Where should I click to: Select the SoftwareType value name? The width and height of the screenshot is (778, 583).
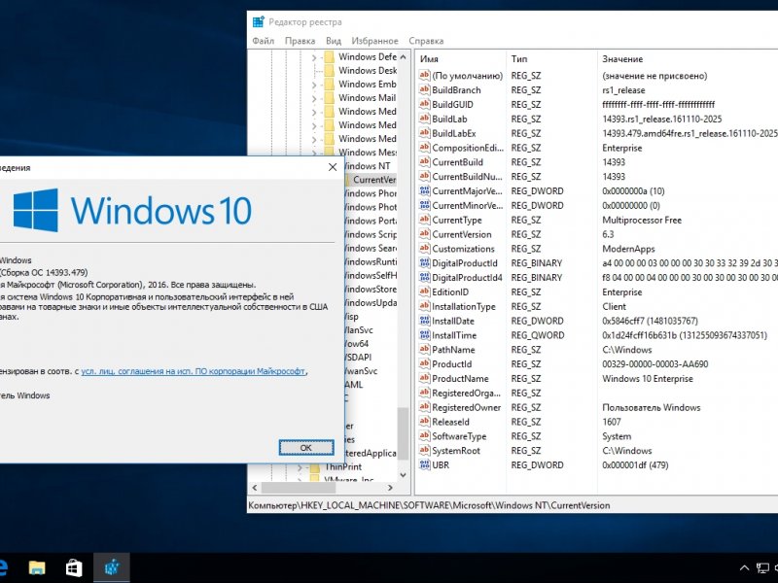[x=459, y=436]
